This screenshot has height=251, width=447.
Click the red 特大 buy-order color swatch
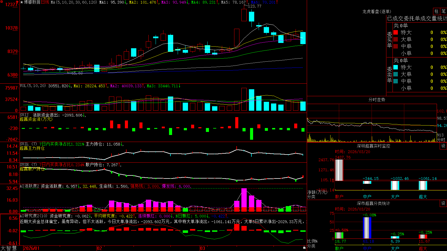[396, 32]
